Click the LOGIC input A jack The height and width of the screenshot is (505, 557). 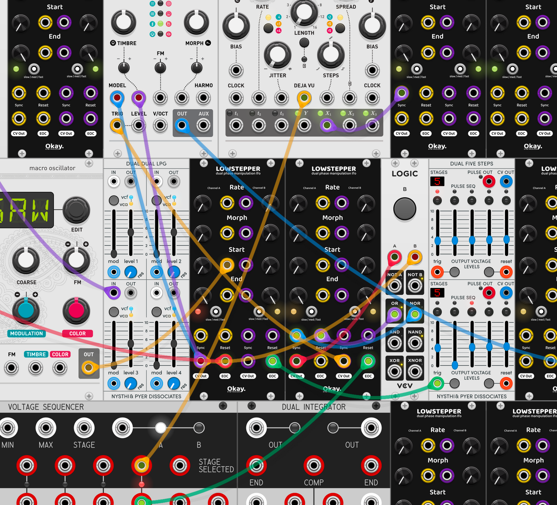point(394,257)
